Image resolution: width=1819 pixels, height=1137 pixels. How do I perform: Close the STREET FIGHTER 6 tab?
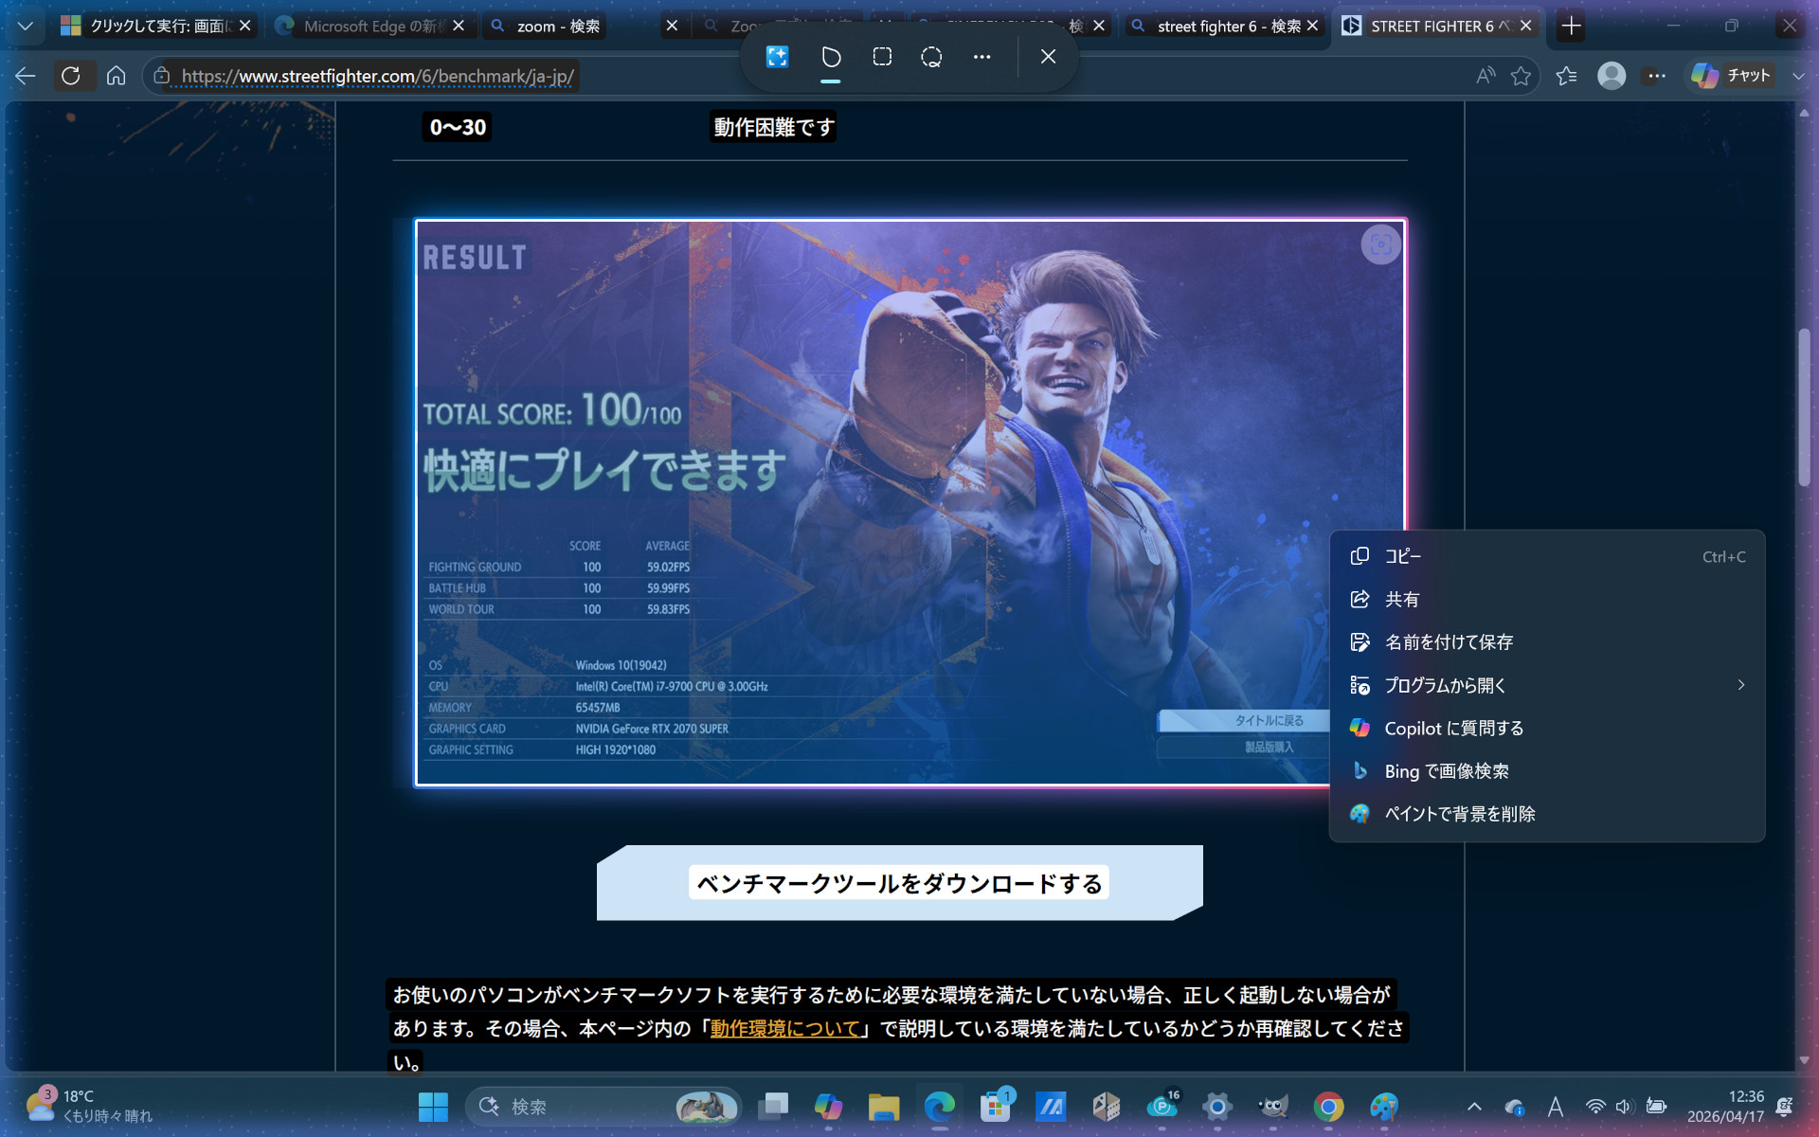1525,26
